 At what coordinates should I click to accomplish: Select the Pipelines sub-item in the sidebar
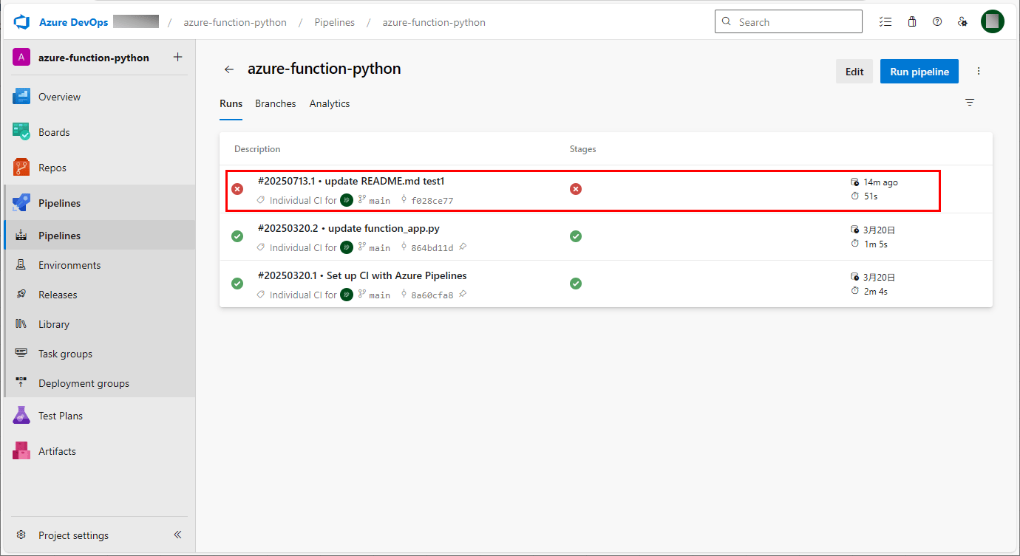point(98,236)
